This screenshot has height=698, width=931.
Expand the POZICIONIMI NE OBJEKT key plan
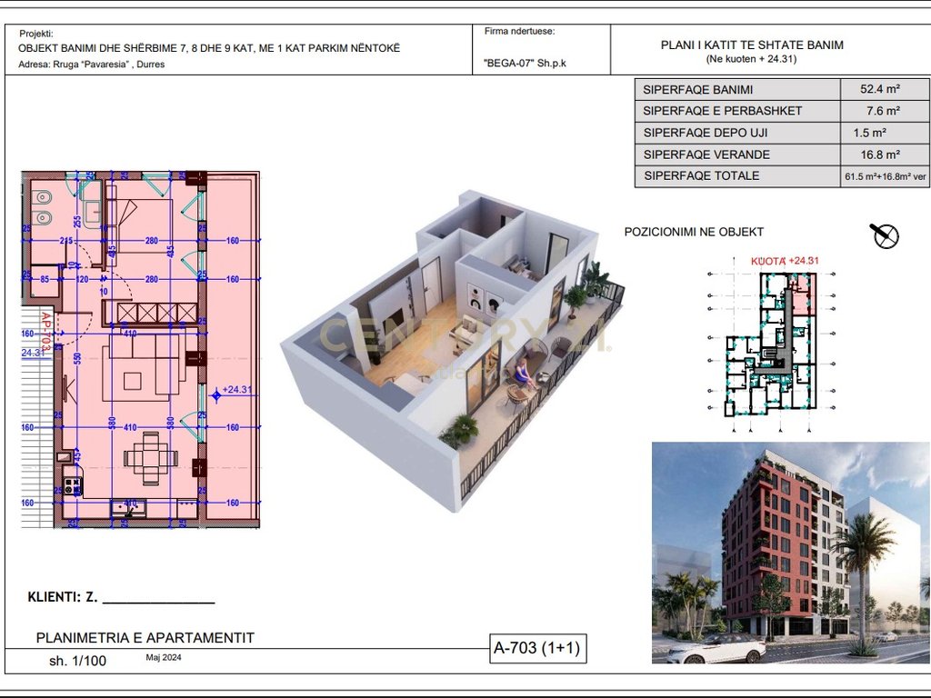pos(693,232)
